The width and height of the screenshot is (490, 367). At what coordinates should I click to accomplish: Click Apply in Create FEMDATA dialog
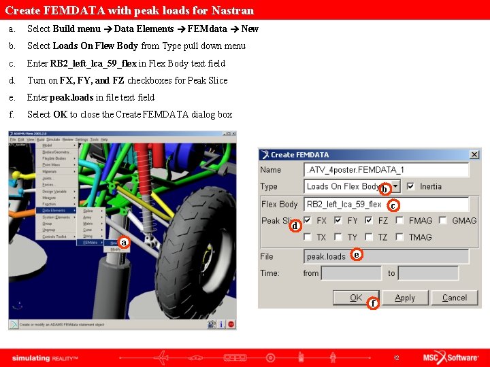click(405, 298)
